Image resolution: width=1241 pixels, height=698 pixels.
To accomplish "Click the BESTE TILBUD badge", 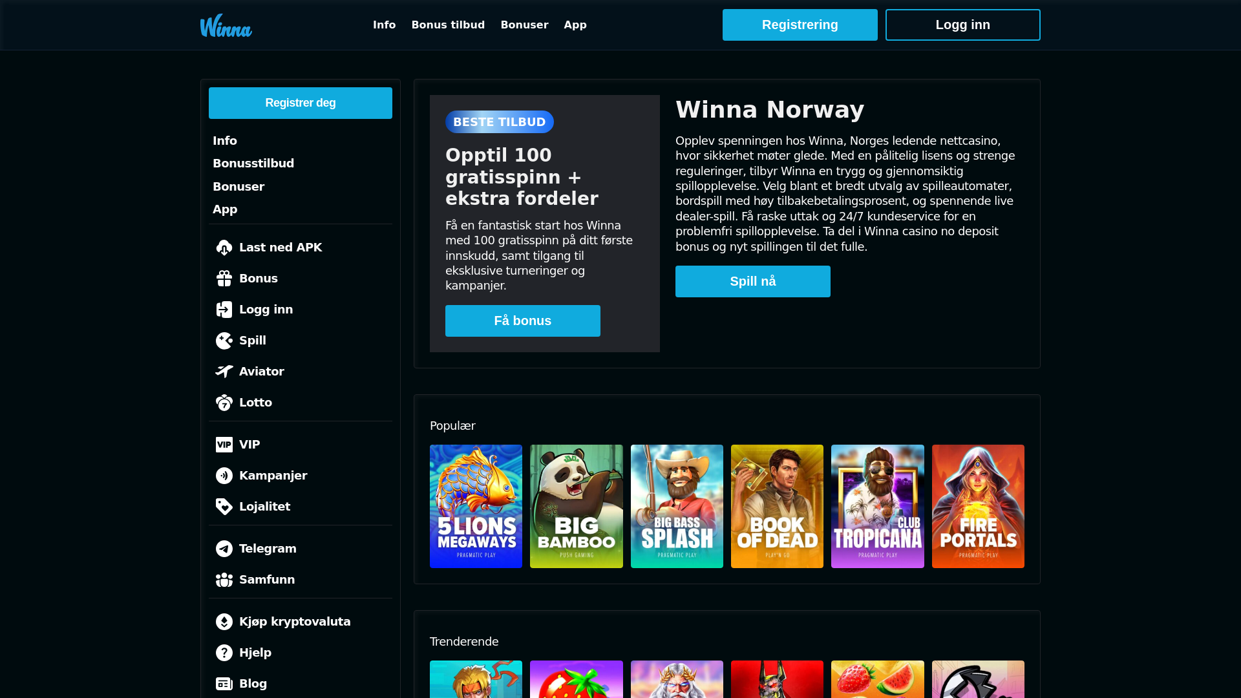I will pyautogui.click(x=500, y=122).
